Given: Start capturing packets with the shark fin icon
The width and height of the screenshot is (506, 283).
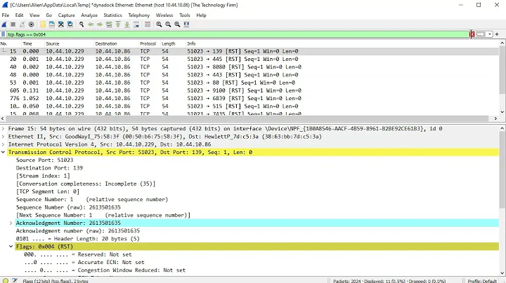Looking at the screenshot, I should coord(4,25).
